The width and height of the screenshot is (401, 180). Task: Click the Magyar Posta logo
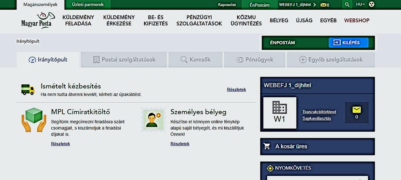point(38,20)
